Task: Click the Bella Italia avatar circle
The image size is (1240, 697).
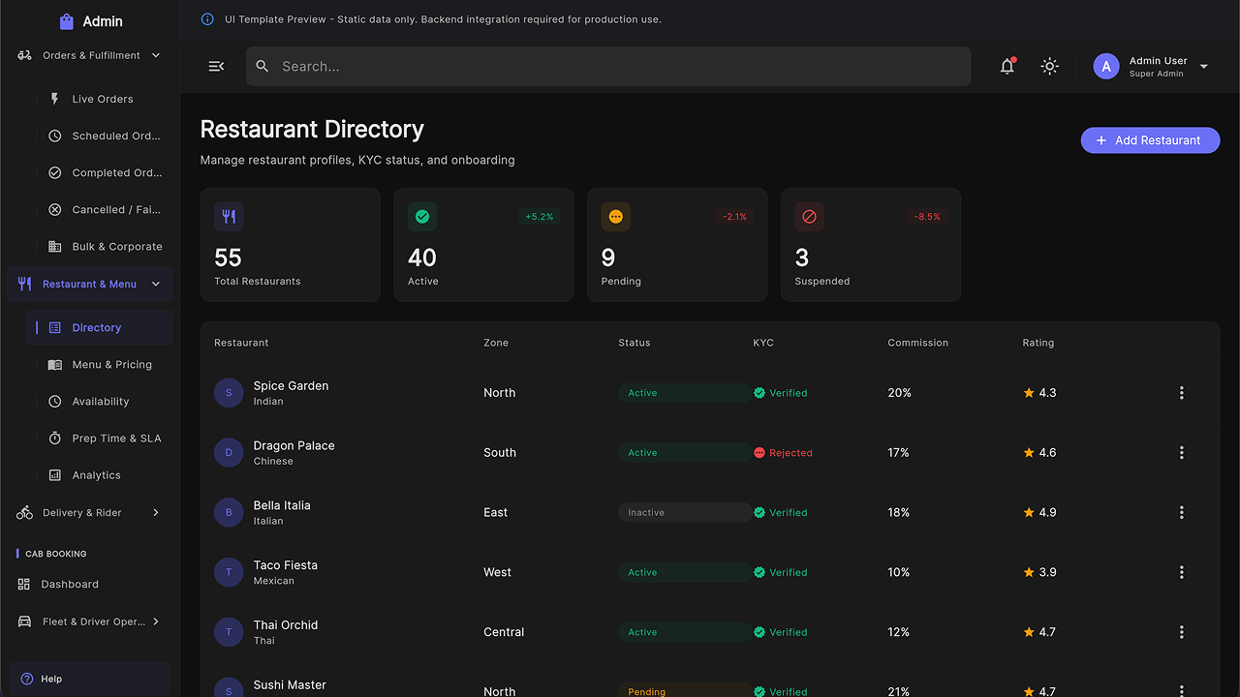Action: (x=229, y=513)
